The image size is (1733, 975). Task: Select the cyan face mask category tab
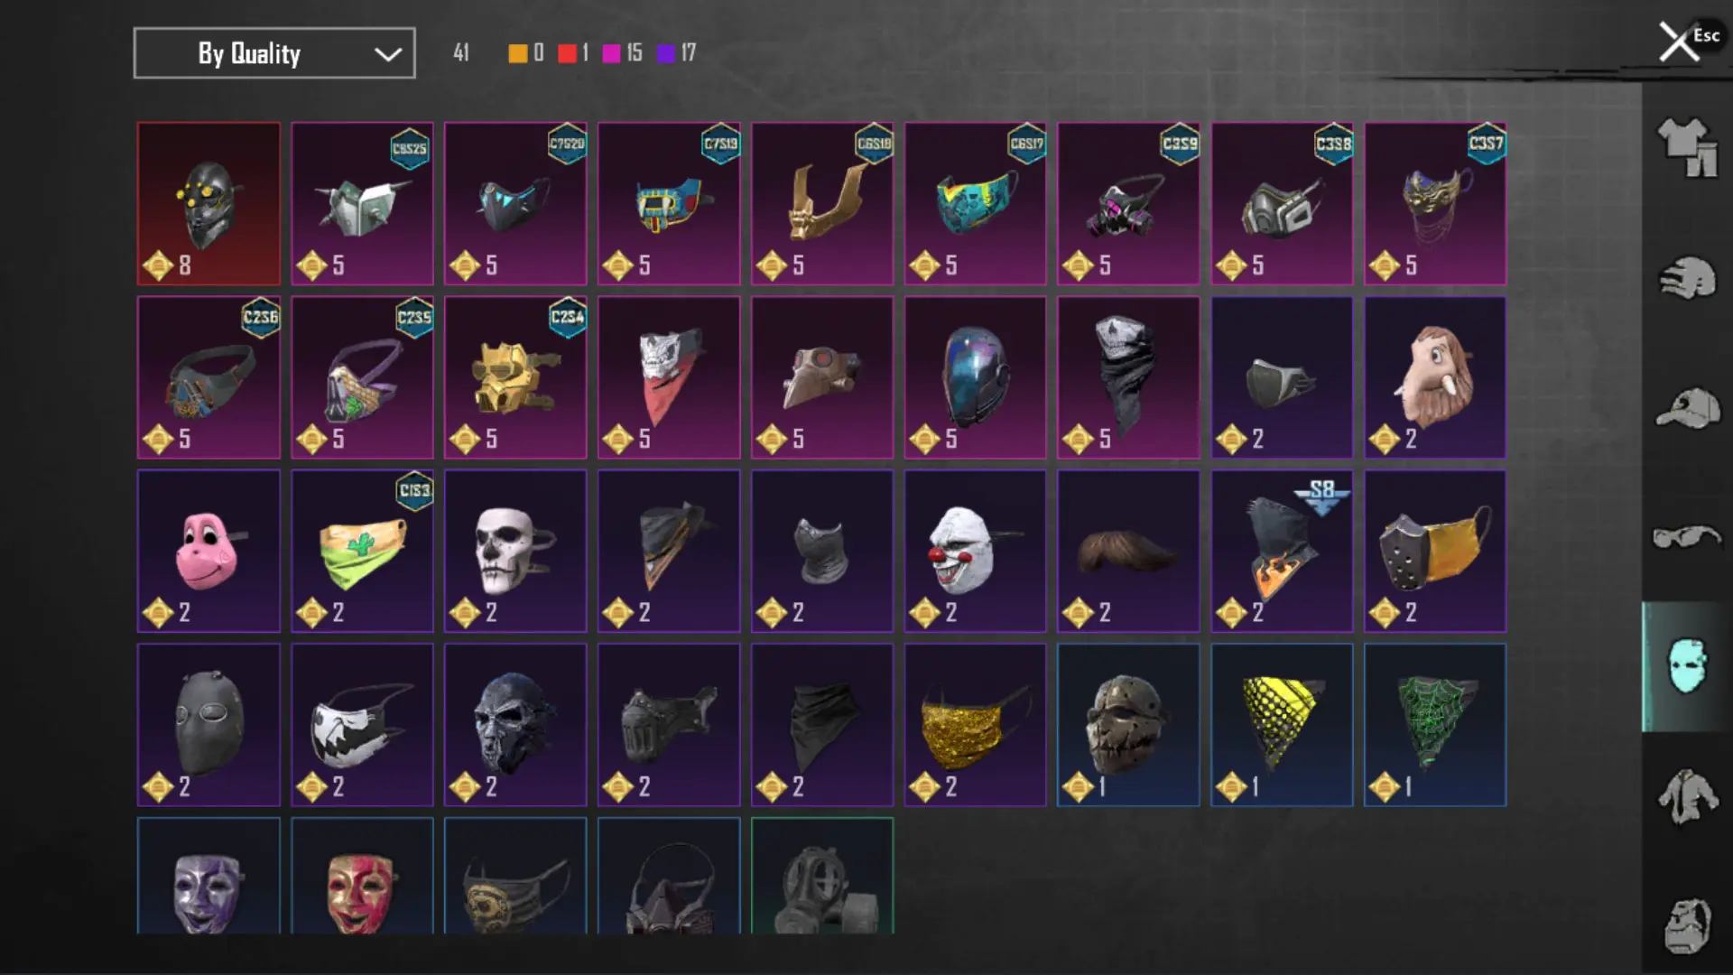tap(1687, 666)
